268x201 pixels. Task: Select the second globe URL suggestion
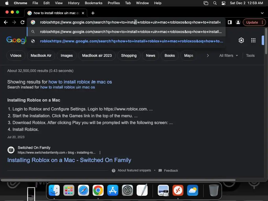tap(126, 41)
